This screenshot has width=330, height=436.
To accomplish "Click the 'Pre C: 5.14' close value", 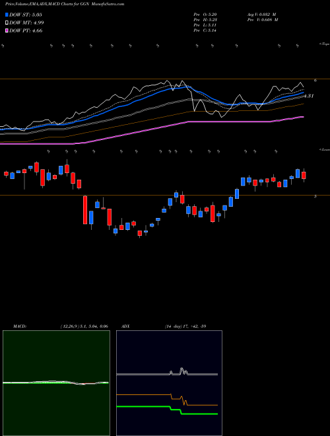I will [x=205, y=30].
